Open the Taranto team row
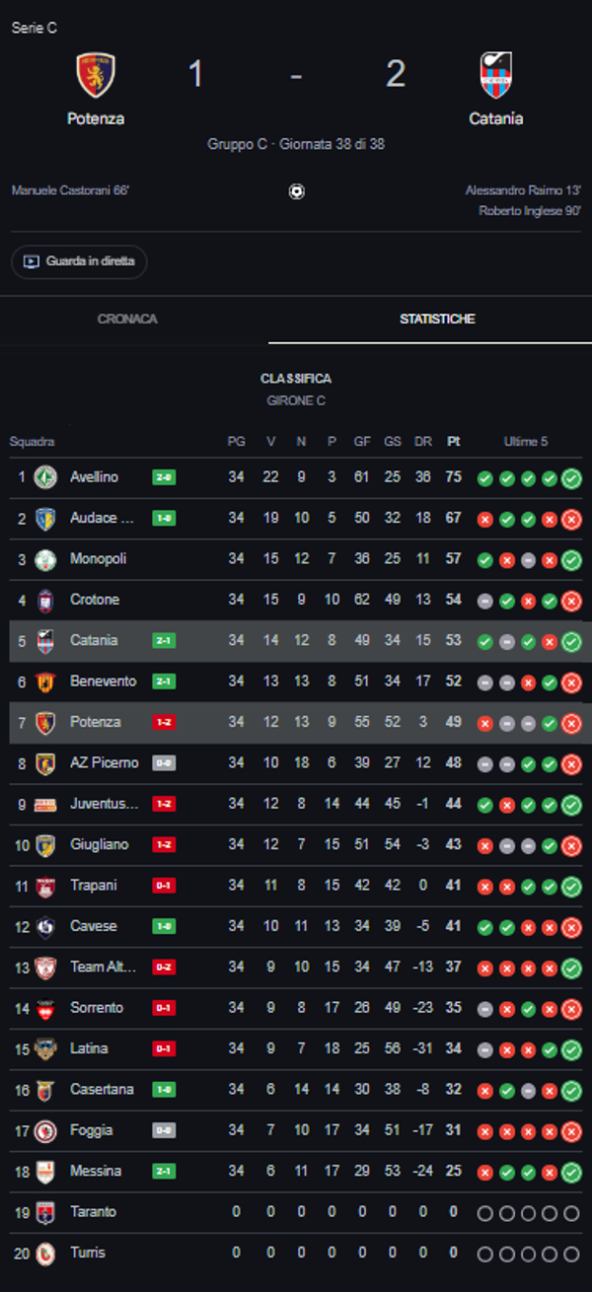Viewport: 592px width, 1292px height. 93,1212
